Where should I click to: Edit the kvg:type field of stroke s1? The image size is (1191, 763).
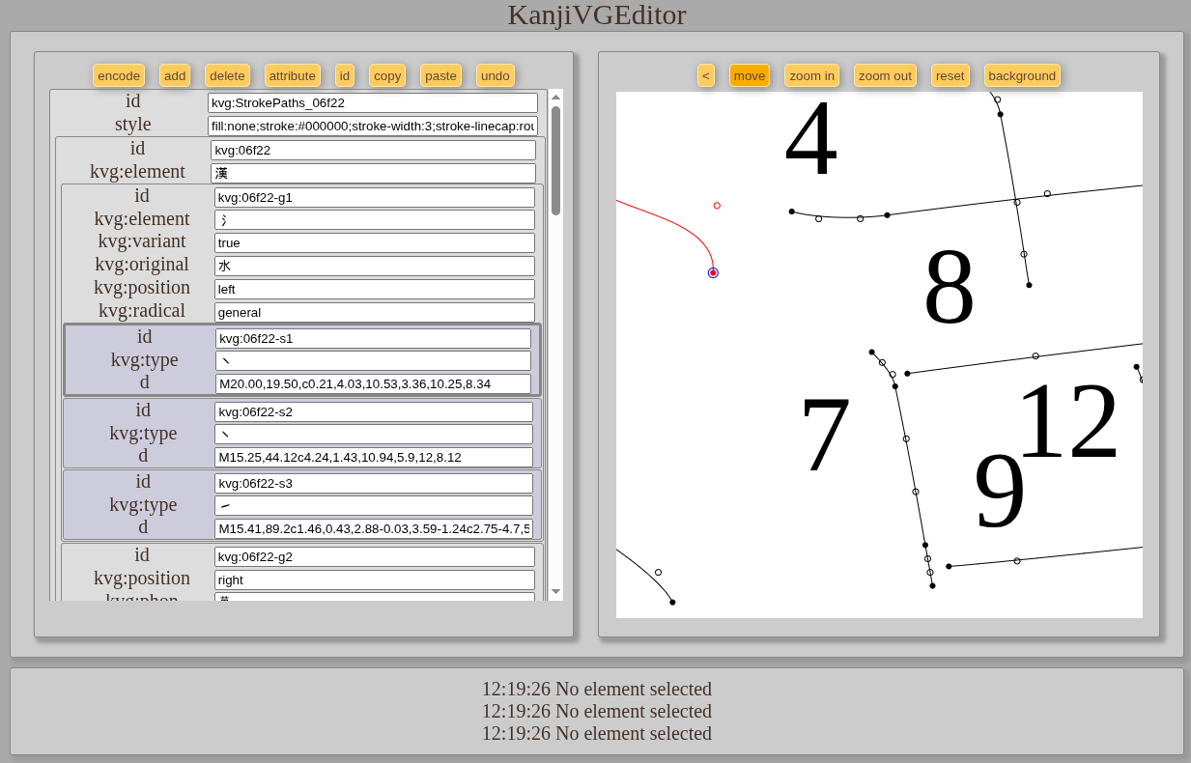(x=373, y=361)
